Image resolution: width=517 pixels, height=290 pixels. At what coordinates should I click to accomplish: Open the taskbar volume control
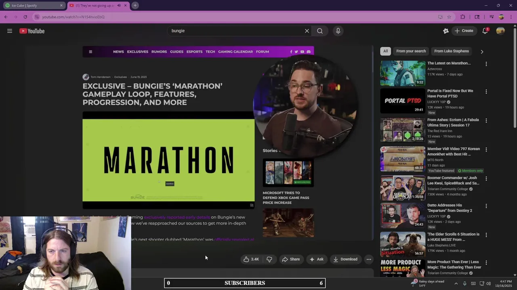pos(489,284)
